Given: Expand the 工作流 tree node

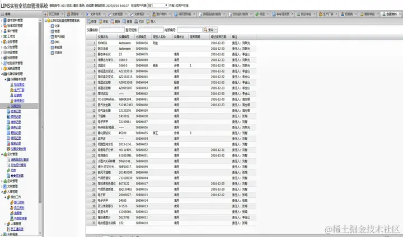Looking at the screenshot, I should pyautogui.click(x=2, y=36).
